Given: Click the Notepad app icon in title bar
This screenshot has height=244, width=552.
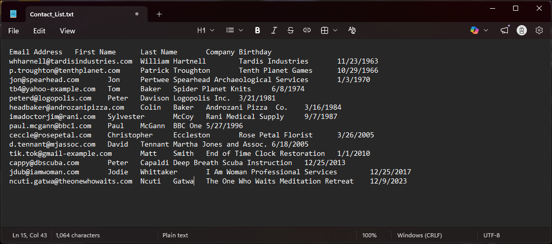Looking at the screenshot, I should 13,14.
